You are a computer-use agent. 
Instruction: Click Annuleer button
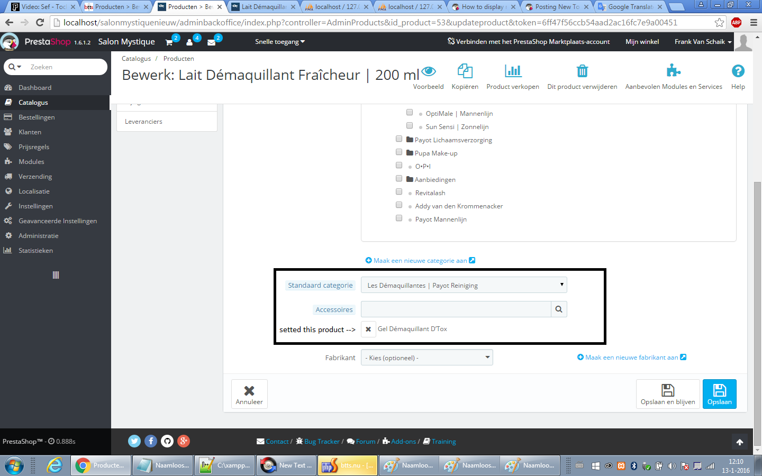point(249,394)
